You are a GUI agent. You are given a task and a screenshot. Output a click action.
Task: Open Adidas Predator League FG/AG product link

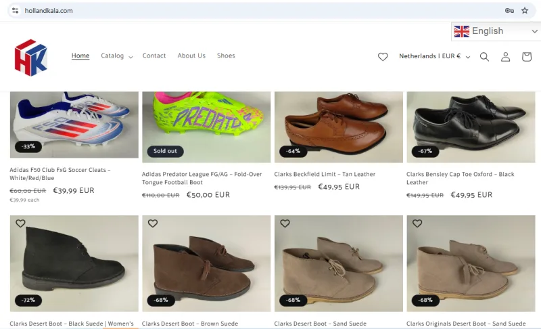(202, 178)
